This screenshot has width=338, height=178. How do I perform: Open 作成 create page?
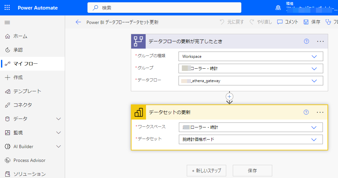tap(32, 78)
